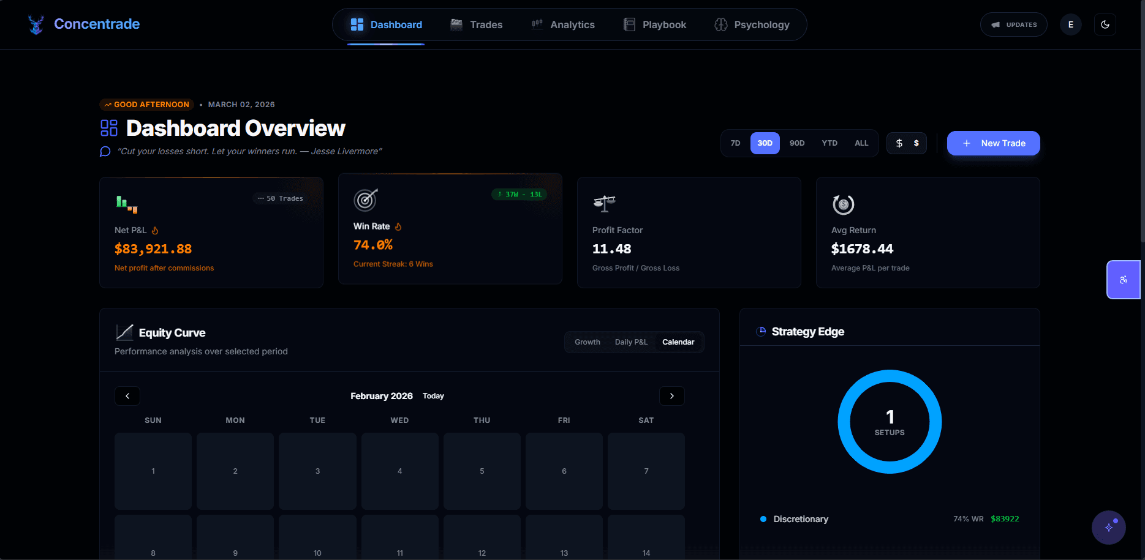The width and height of the screenshot is (1145, 560).
Task: Open the AI sparkle assistant bubble
Action: [x=1109, y=527]
